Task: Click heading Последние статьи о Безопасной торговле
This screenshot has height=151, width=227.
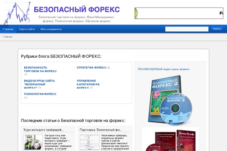Action: [x=73, y=120]
